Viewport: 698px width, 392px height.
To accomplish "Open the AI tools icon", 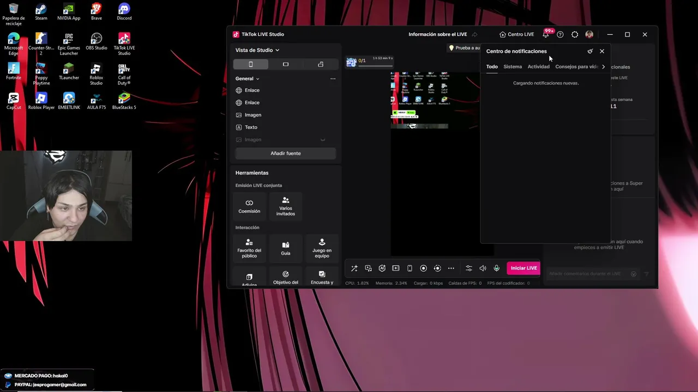I will point(382,268).
